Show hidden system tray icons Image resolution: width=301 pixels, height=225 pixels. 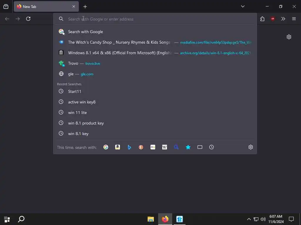click(x=249, y=219)
